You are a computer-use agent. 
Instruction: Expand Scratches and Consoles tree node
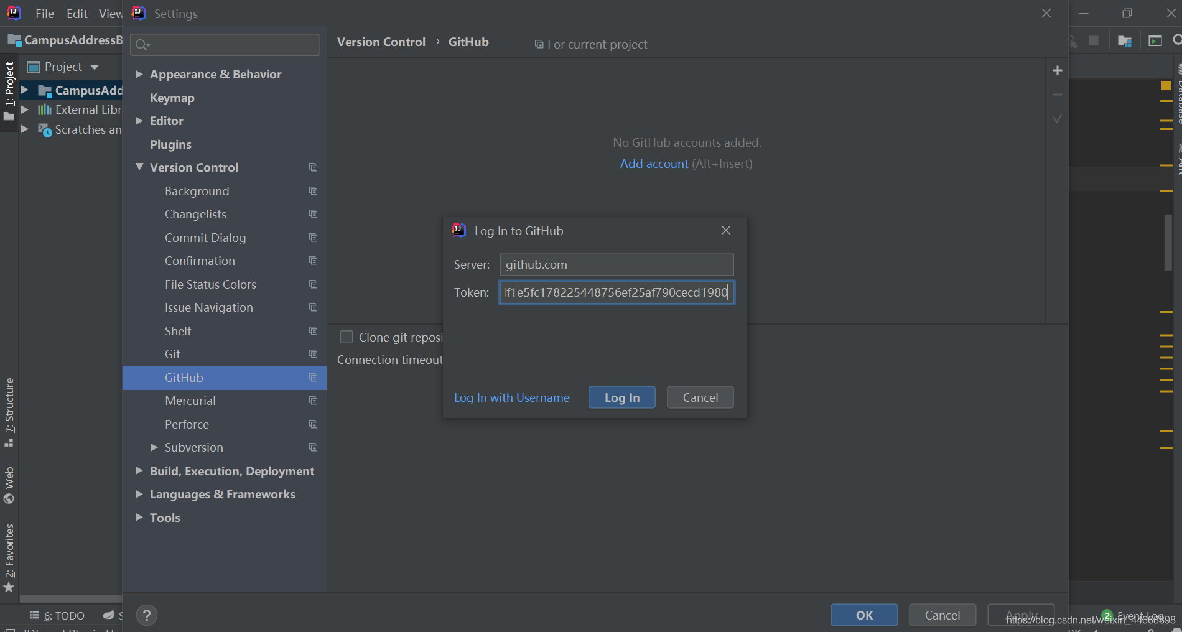click(x=25, y=129)
